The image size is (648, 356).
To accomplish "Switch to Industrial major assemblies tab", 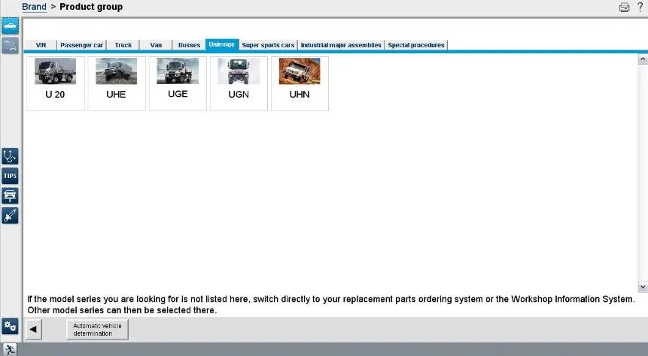I will click(x=341, y=45).
